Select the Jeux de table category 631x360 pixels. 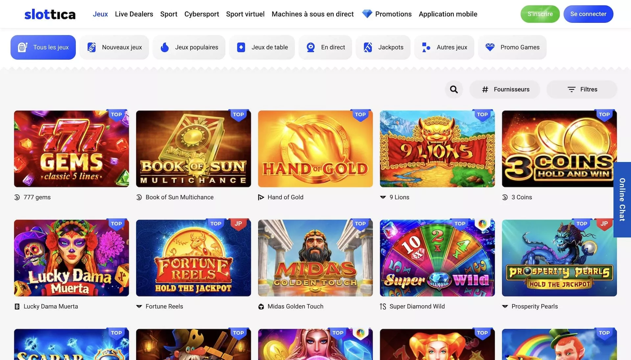click(262, 47)
